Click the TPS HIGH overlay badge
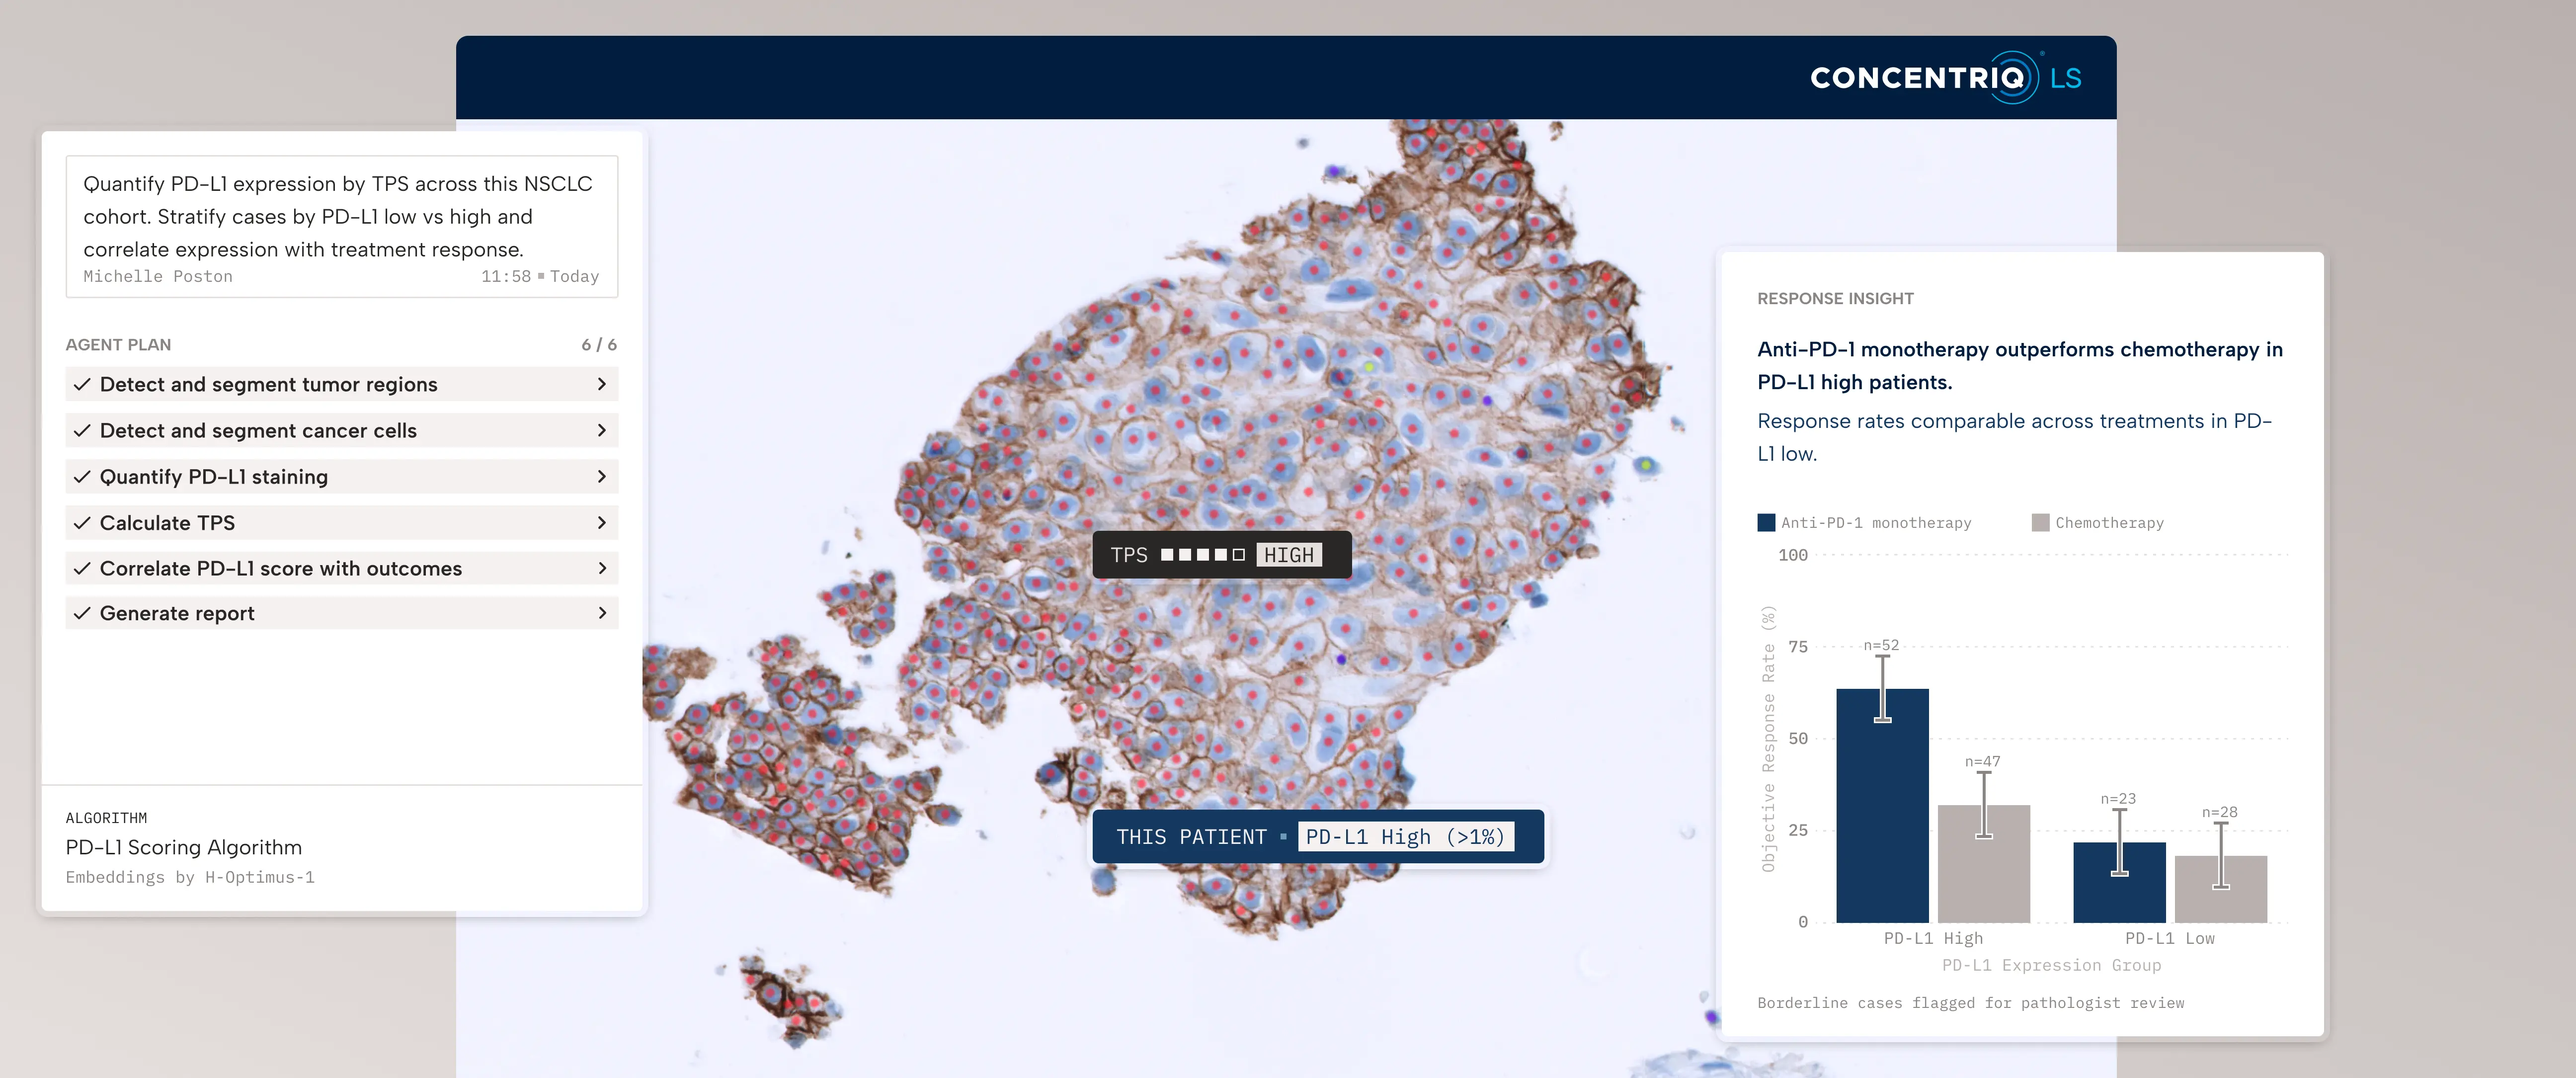The width and height of the screenshot is (2576, 1078). (1222, 555)
